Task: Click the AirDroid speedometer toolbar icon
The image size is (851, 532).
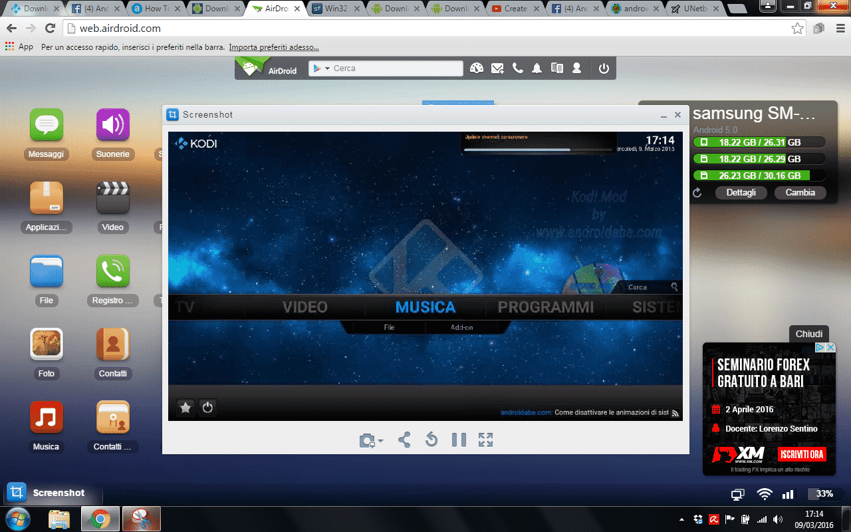Action: pos(477,68)
